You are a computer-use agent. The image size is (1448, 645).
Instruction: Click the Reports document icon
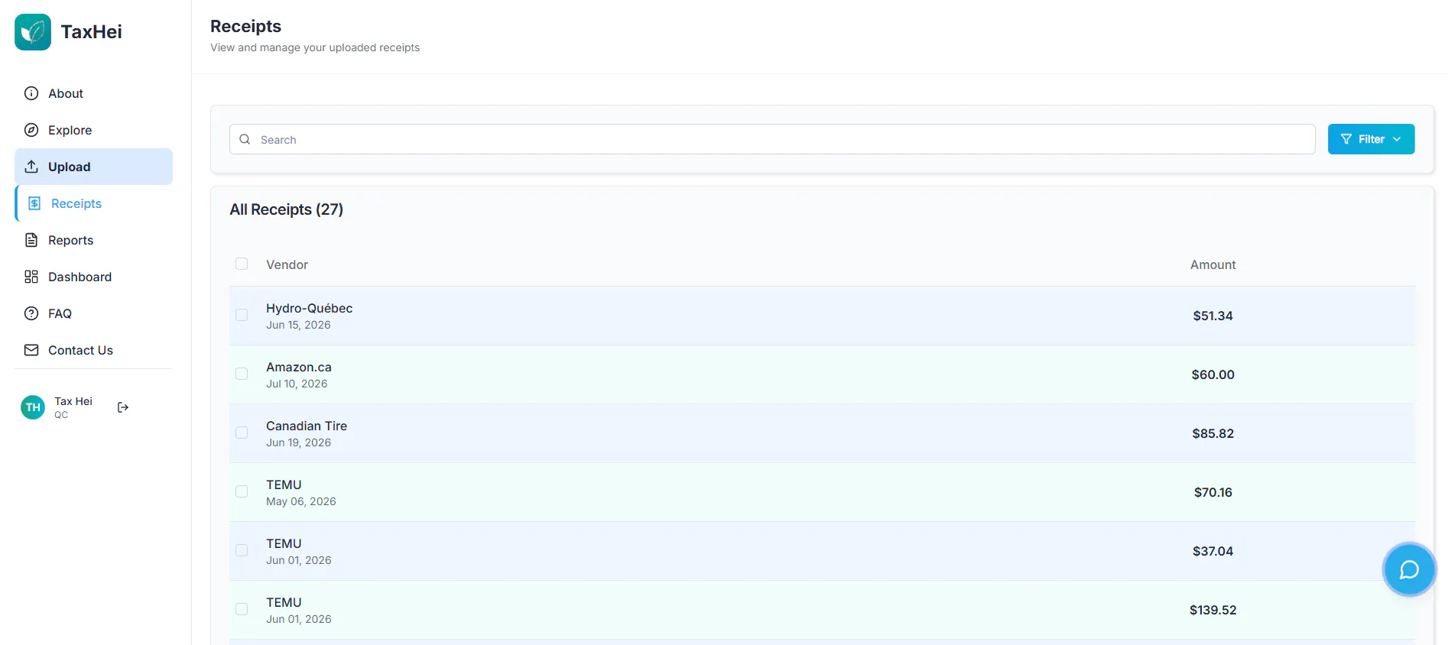pyautogui.click(x=31, y=240)
